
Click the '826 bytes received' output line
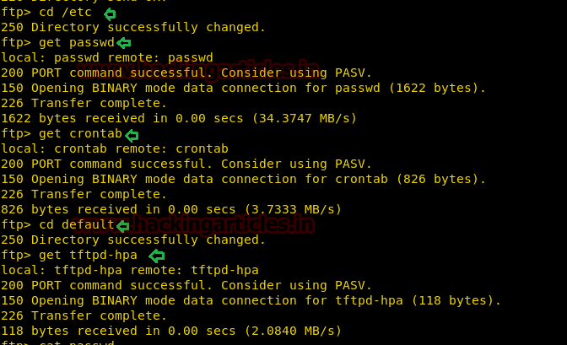171,210
